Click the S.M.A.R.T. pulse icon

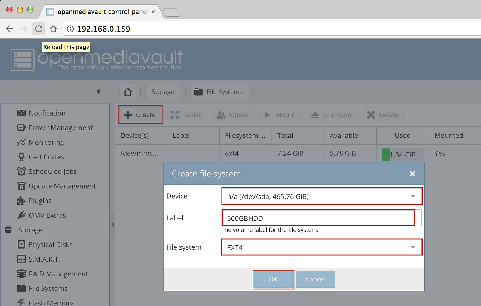point(21,259)
